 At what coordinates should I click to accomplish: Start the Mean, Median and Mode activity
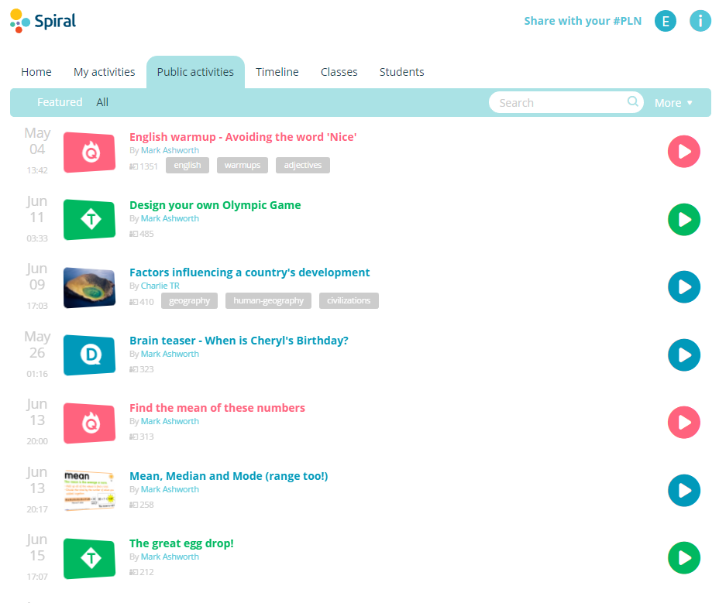pos(683,490)
